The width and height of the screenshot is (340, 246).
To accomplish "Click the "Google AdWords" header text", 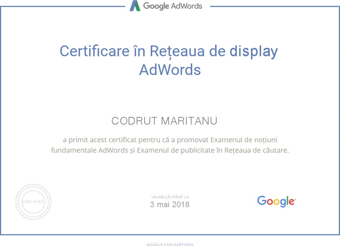I will [x=173, y=6].
